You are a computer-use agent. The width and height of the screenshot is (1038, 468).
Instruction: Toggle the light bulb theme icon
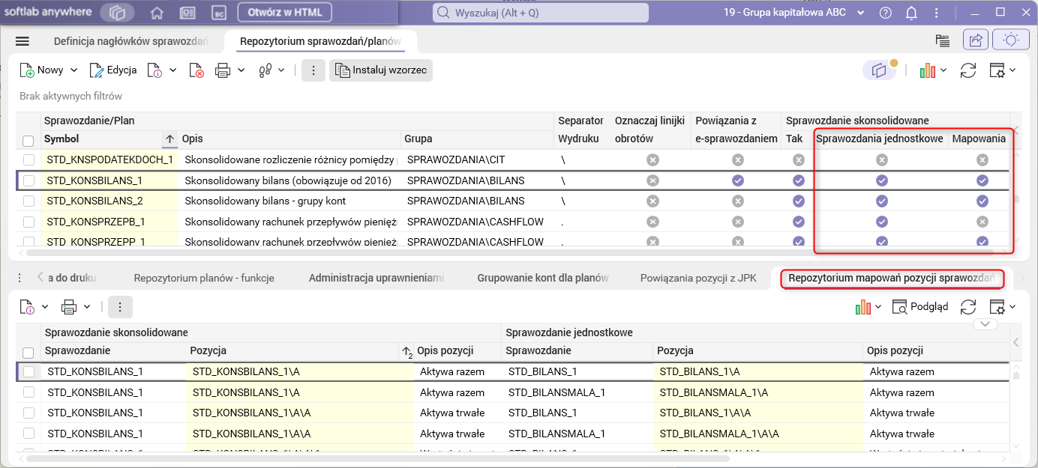[1010, 40]
